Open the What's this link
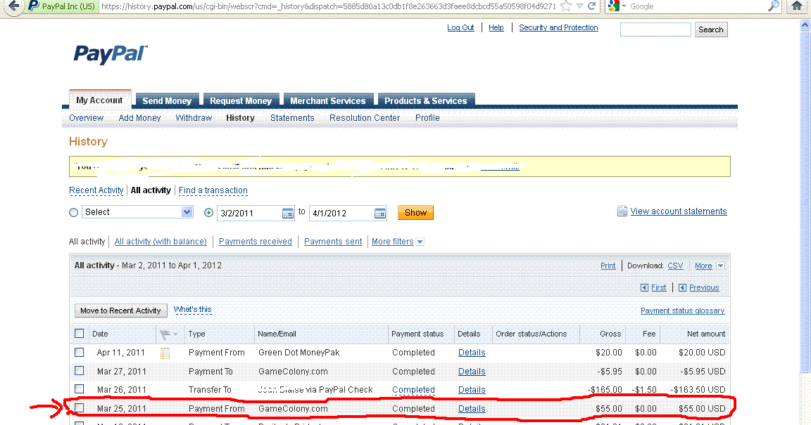 coord(192,309)
